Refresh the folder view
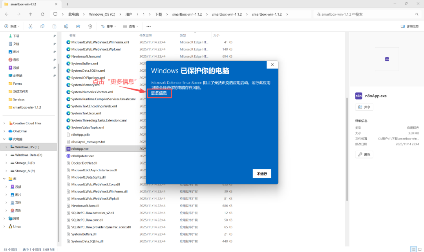The image size is (424, 252). 42,14
